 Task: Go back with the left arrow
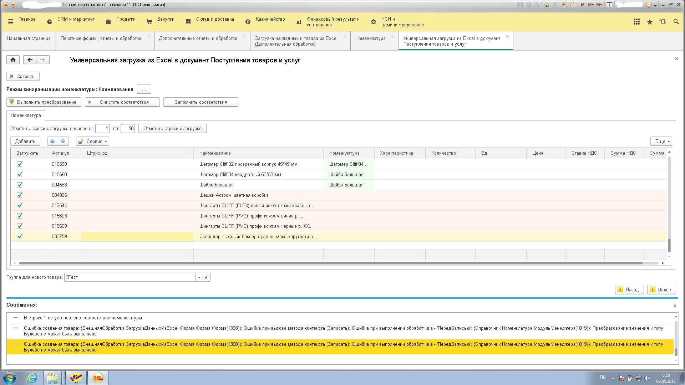[x=30, y=60]
